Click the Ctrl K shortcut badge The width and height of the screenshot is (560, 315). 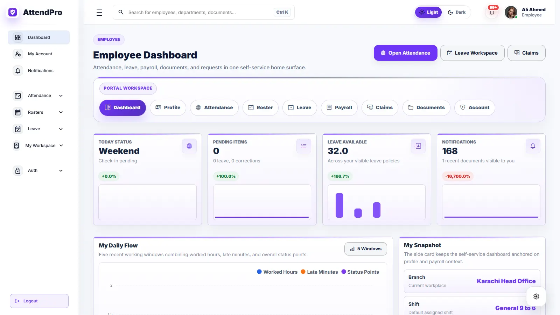point(282,12)
